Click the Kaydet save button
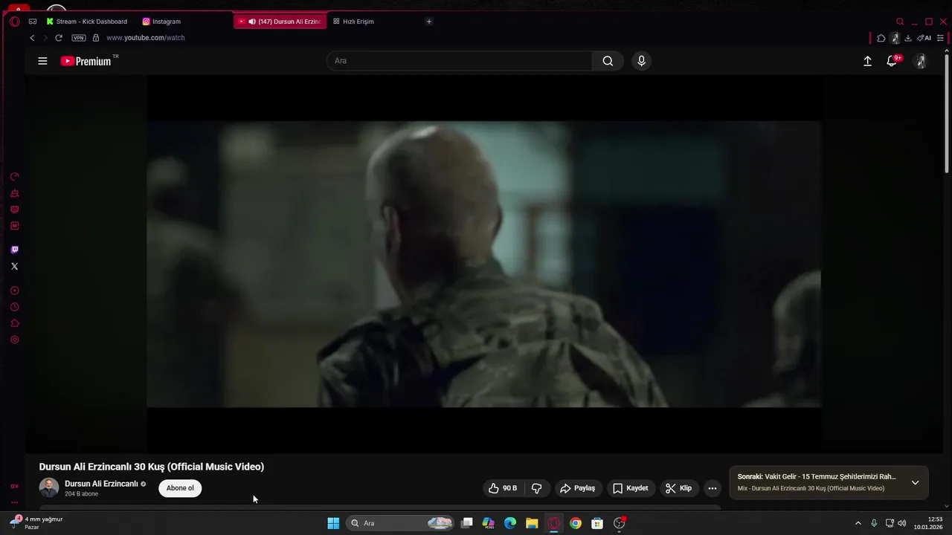Screen dimensions: 952x535 coord(631,488)
